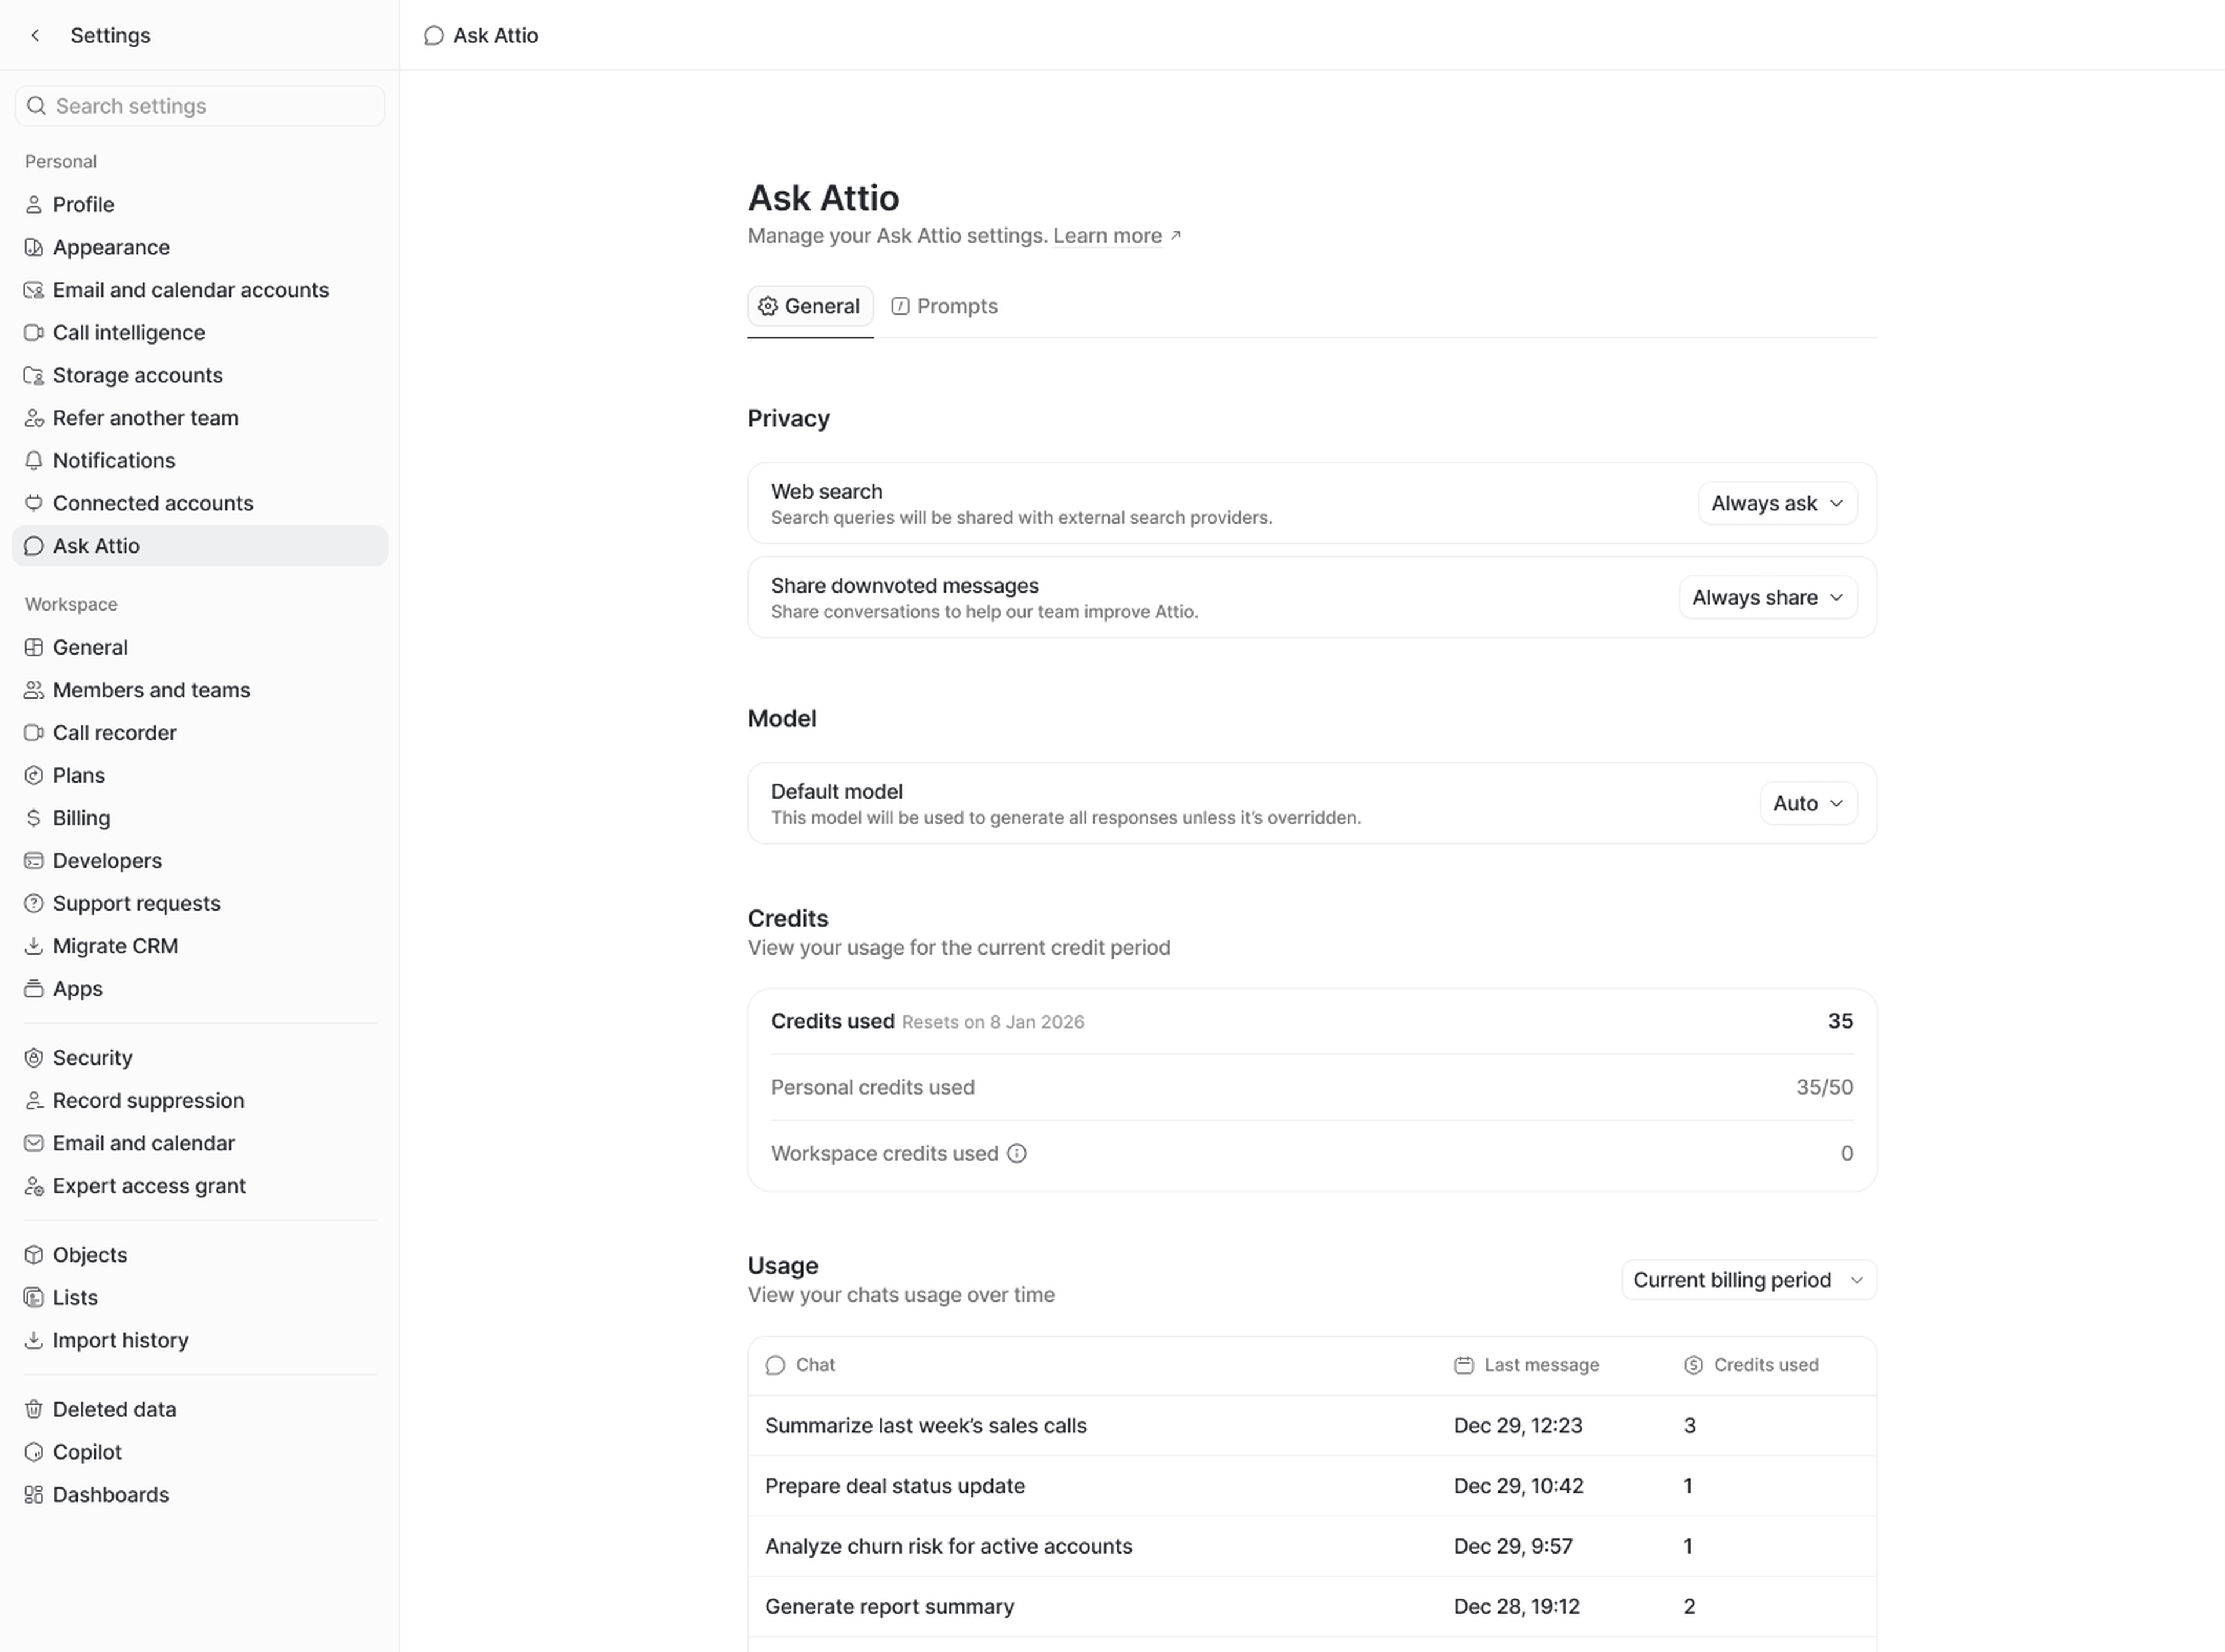Click the Call intelligence icon
The image size is (2225, 1652).
(34, 332)
